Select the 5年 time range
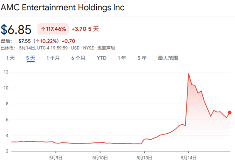 click(142, 58)
